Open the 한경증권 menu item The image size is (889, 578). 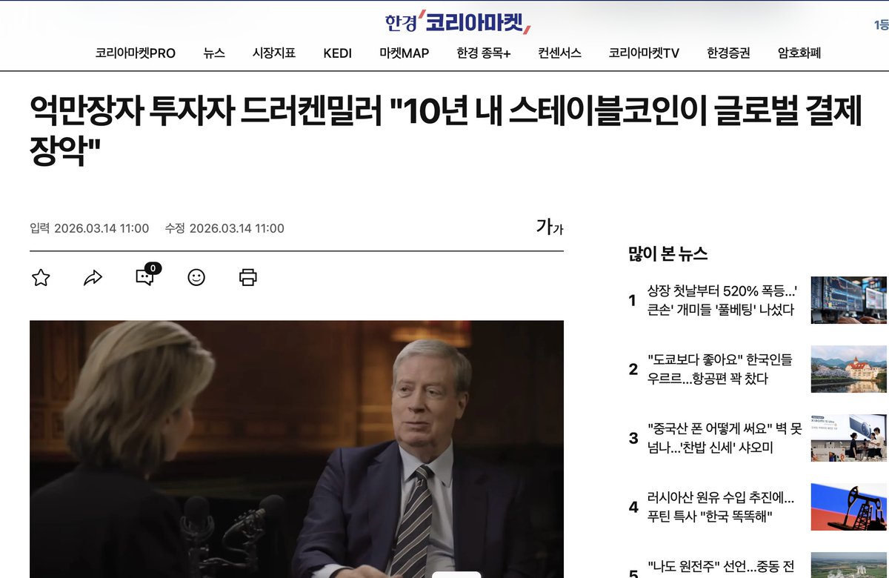pos(728,53)
